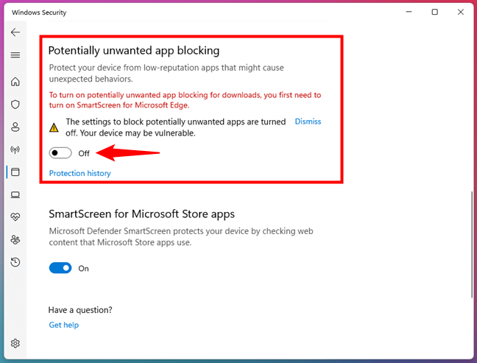Select App & browser control icon
477x363 pixels.
pyautogui.click(x=15, y=172)
